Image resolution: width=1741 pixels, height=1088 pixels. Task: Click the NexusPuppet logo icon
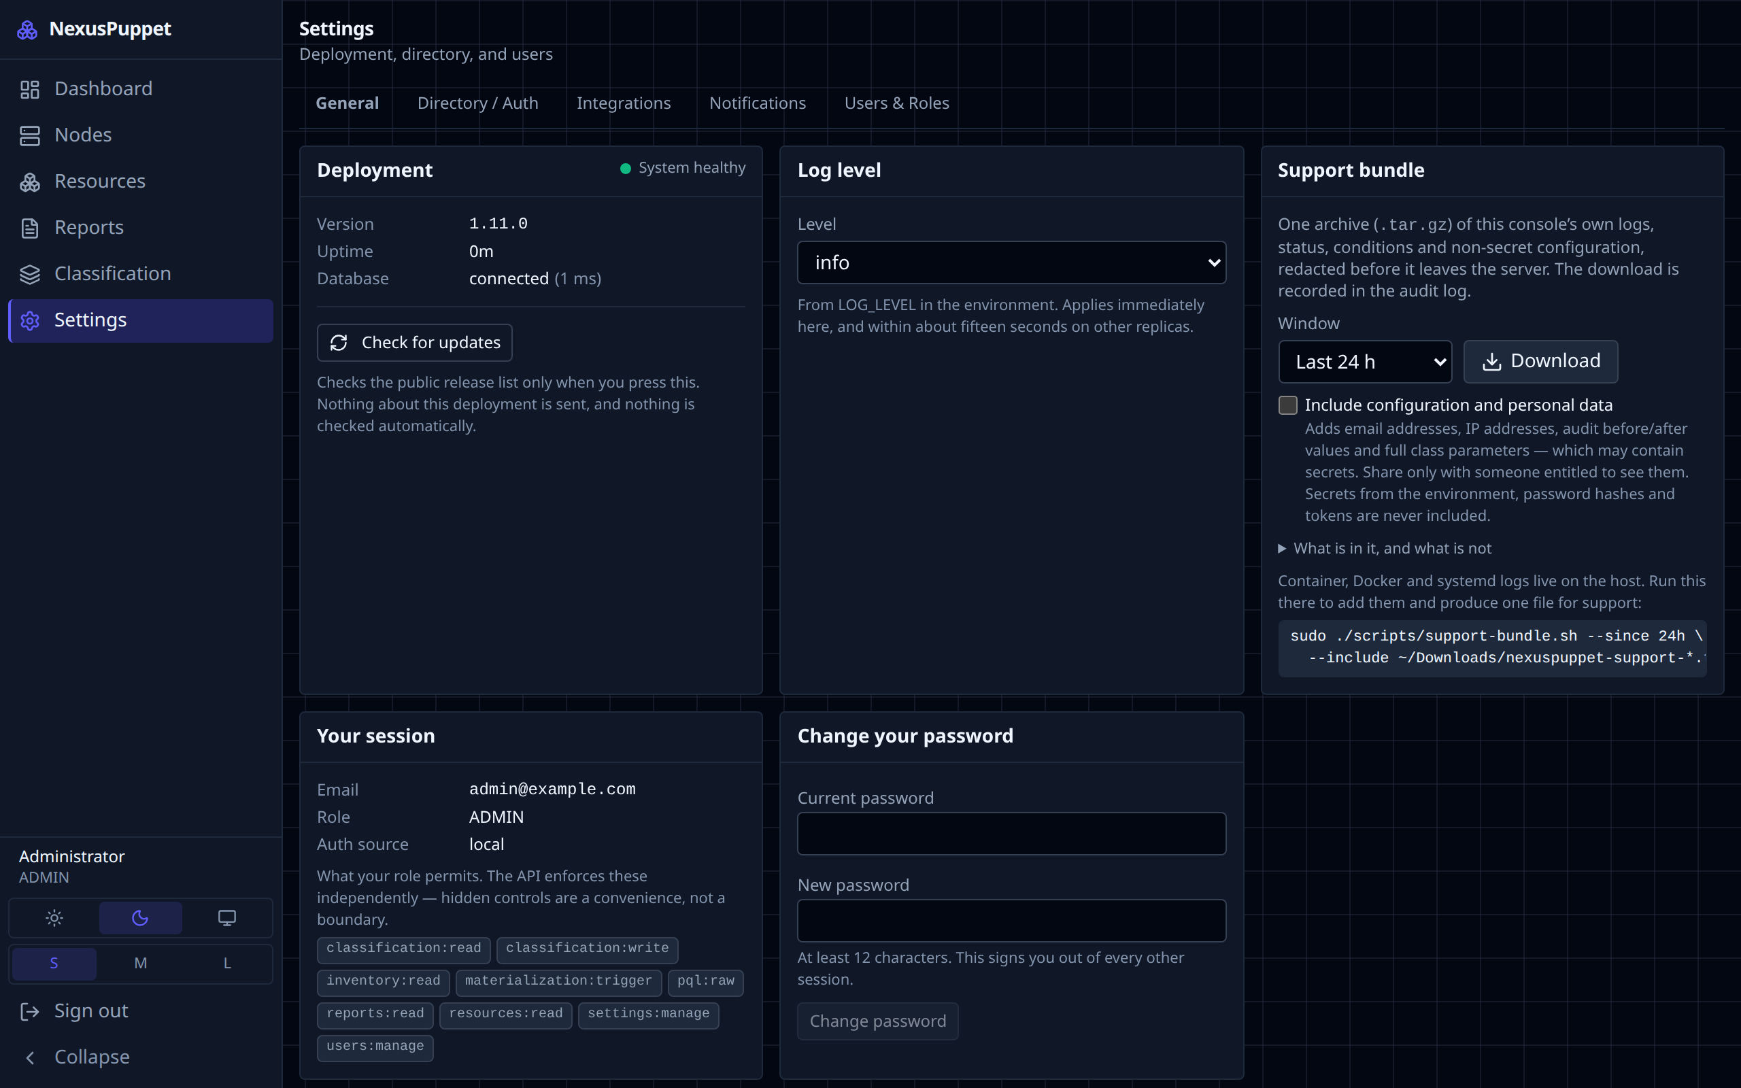coord(27,29)
